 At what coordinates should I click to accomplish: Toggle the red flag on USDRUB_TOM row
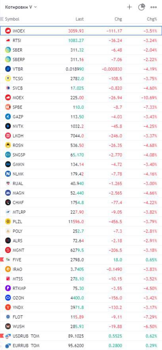click(x=2, y=336)
